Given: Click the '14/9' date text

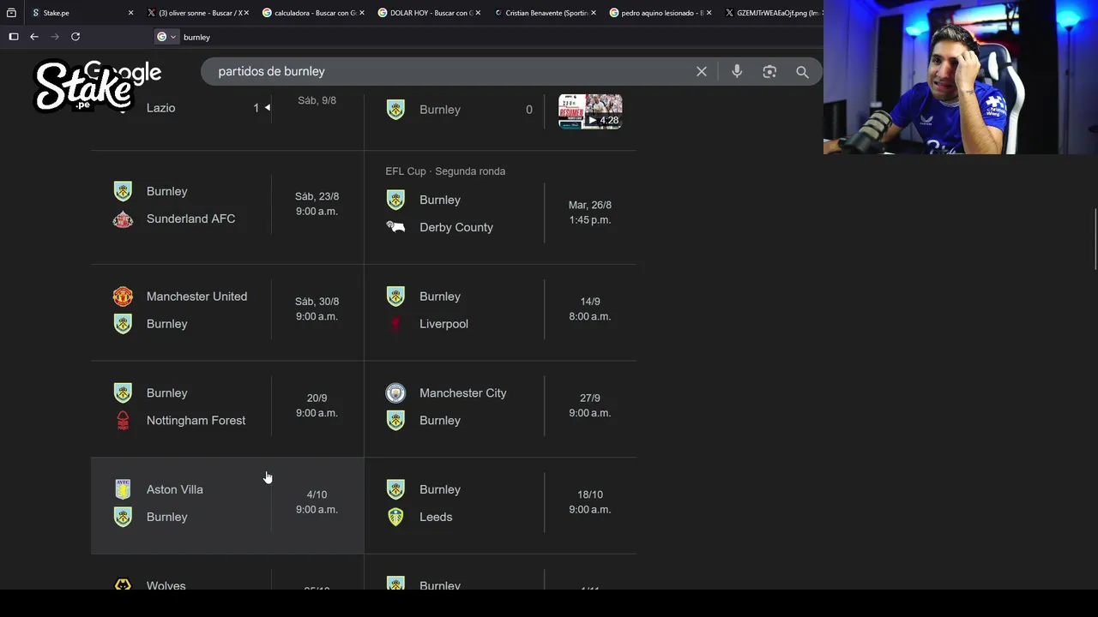Looking at the screenshot, I should pyautogui.click(x=590, y=302).
